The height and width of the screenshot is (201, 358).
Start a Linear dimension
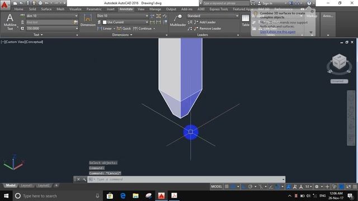(x=105, y=28)
